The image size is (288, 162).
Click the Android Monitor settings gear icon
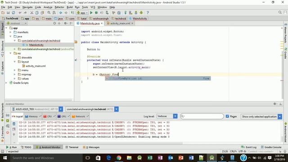pos(275,104)
